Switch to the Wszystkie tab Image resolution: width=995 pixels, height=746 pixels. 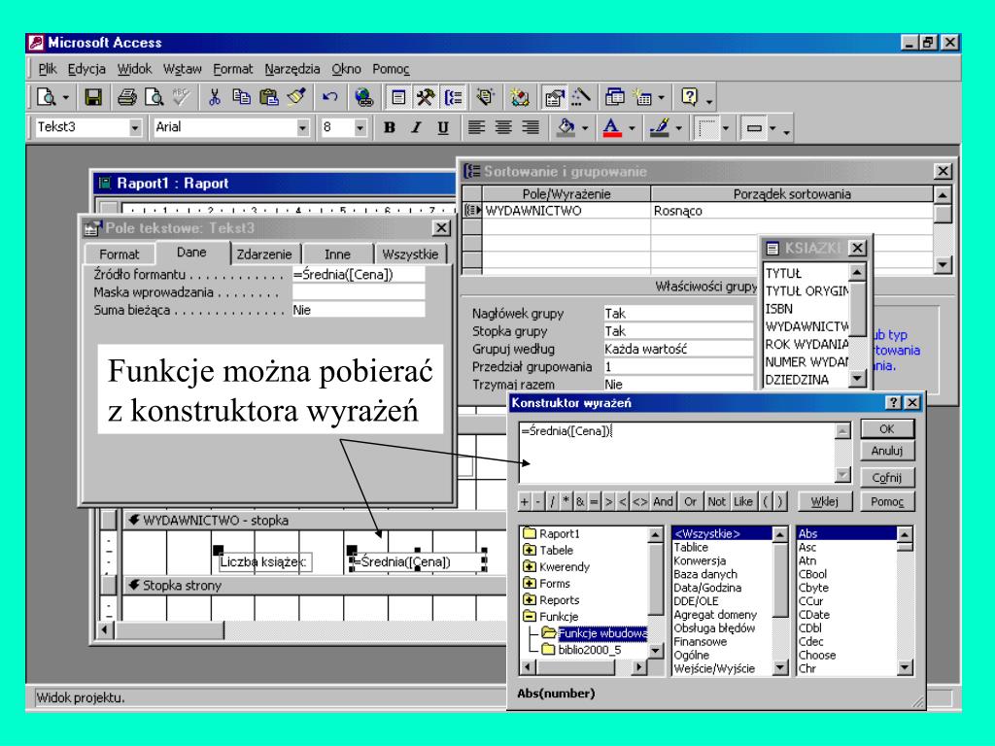pos(410,254)
